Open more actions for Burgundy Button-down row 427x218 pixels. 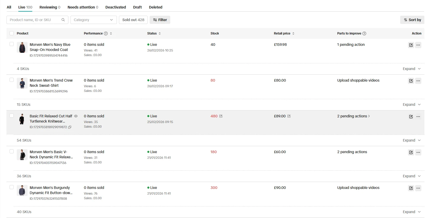pos(418,188)
